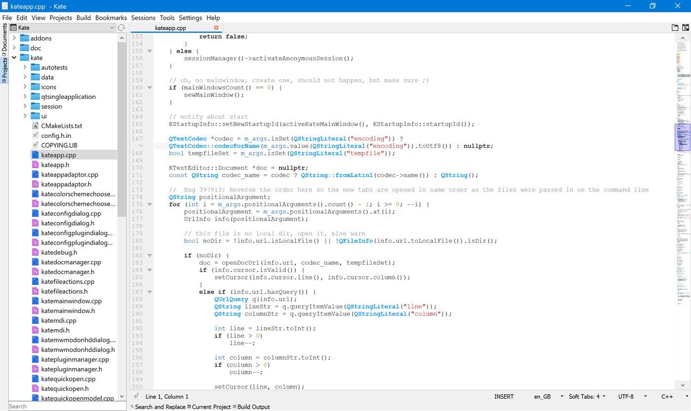Select katefileactions.cpp in project tree

coord(68,281)
